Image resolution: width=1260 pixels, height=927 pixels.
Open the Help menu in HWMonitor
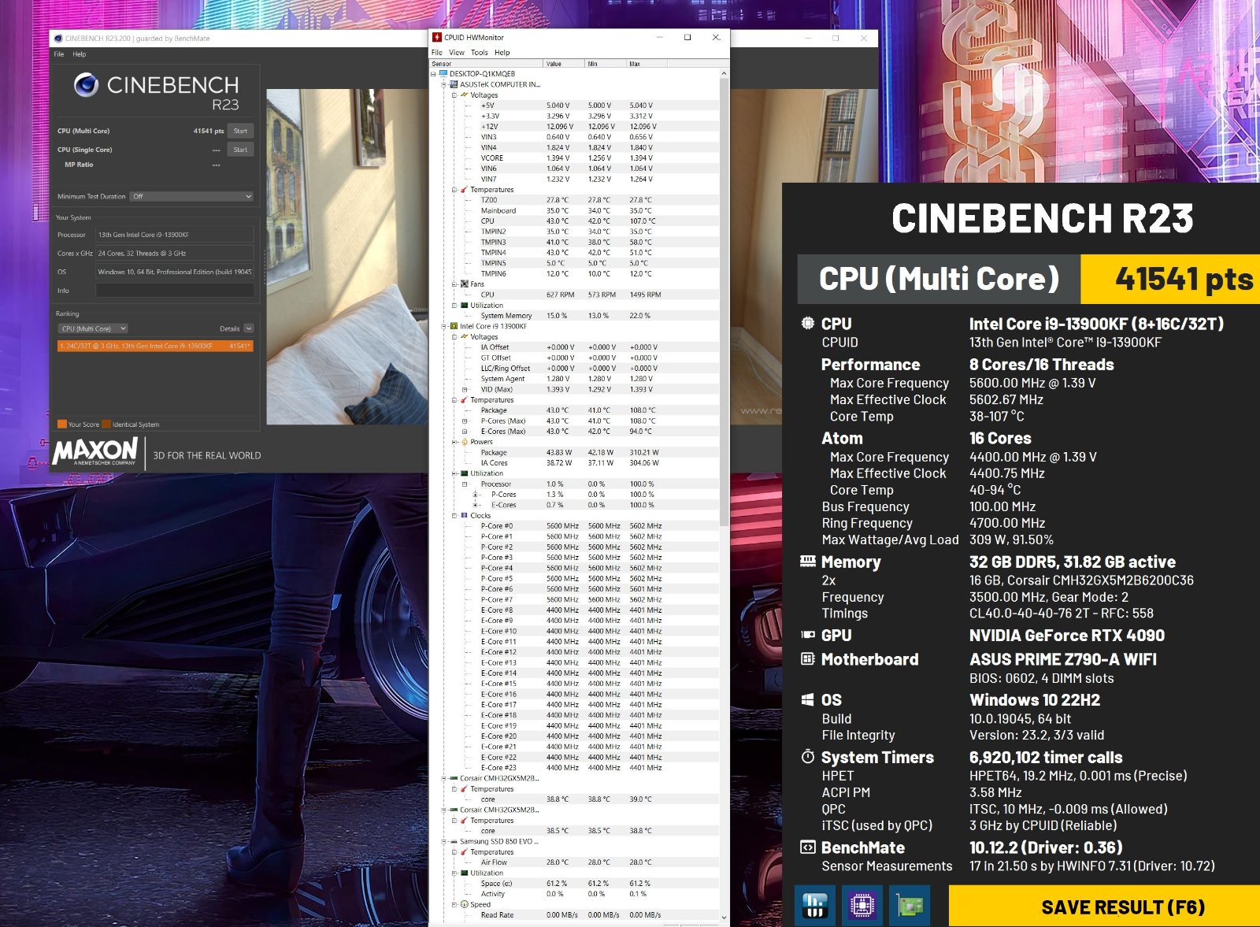coord(502,53)
